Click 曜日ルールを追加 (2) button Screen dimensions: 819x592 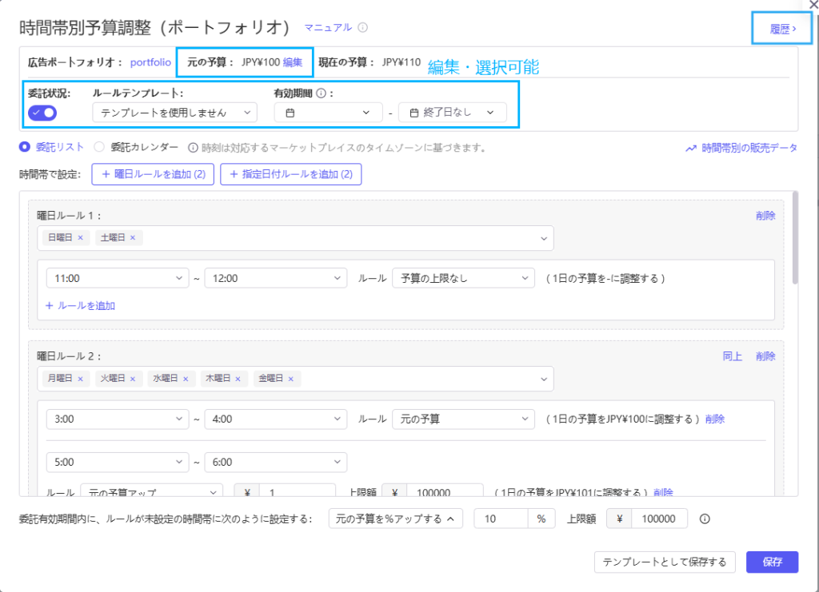pyautogui.click(x=153, y=174)
